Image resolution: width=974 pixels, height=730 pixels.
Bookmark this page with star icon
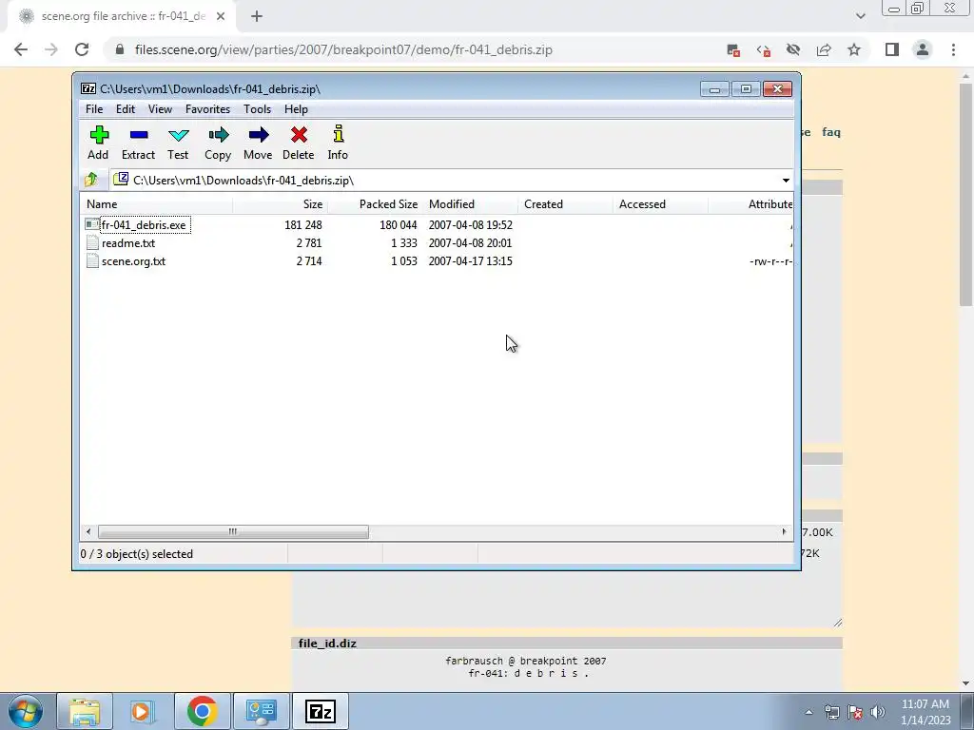[x=854, y=49]
